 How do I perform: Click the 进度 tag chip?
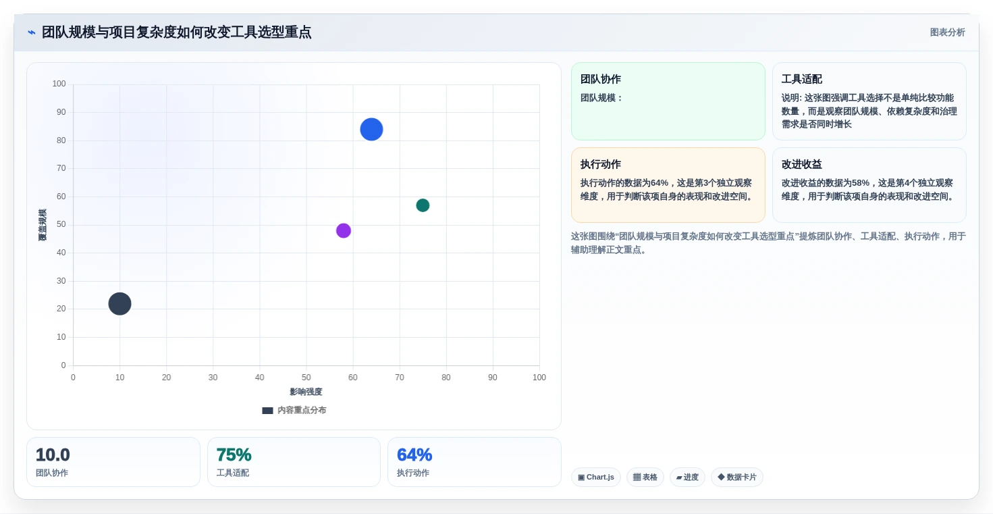pyautogui.click(x=687, y=478)
